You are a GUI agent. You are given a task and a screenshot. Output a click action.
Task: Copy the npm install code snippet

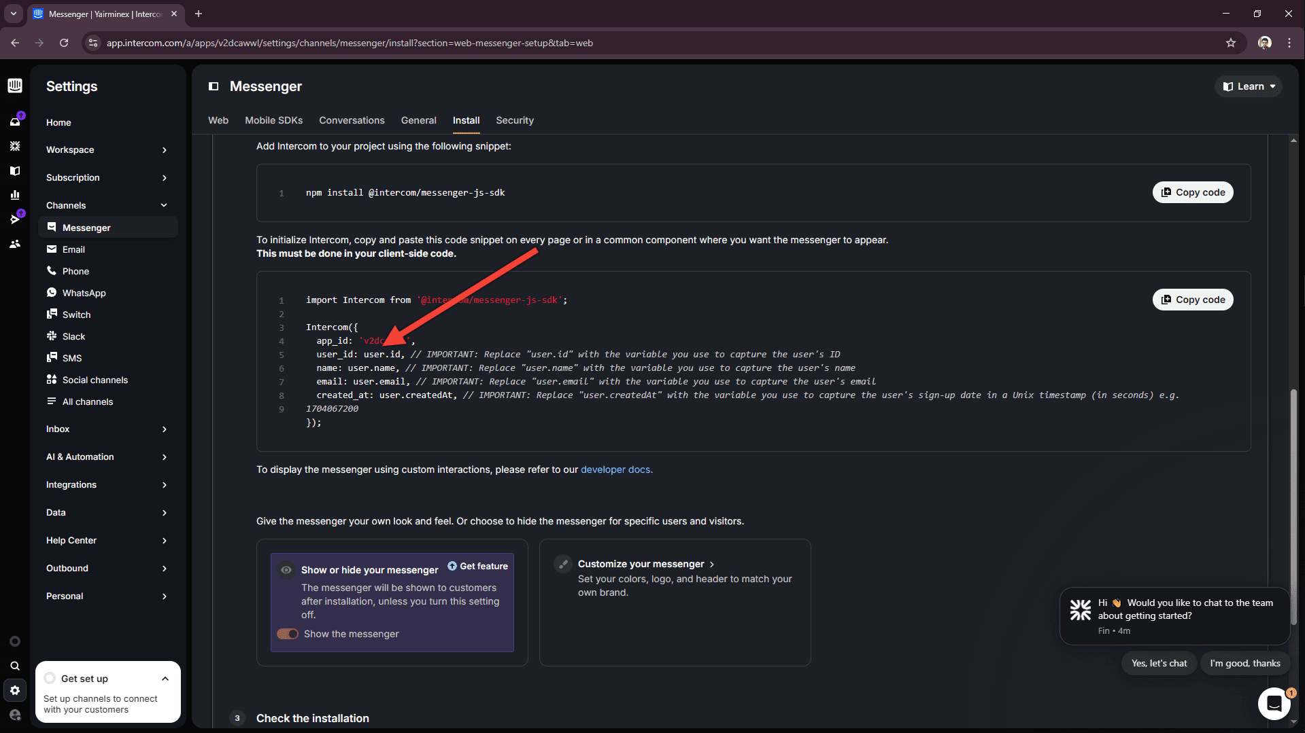point(1193,192)
